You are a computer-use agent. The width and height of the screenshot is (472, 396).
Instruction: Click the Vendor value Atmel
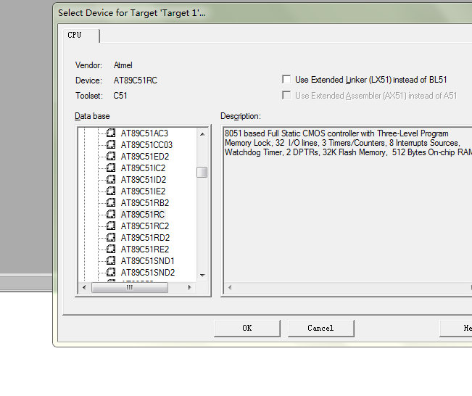click(123, 65)
